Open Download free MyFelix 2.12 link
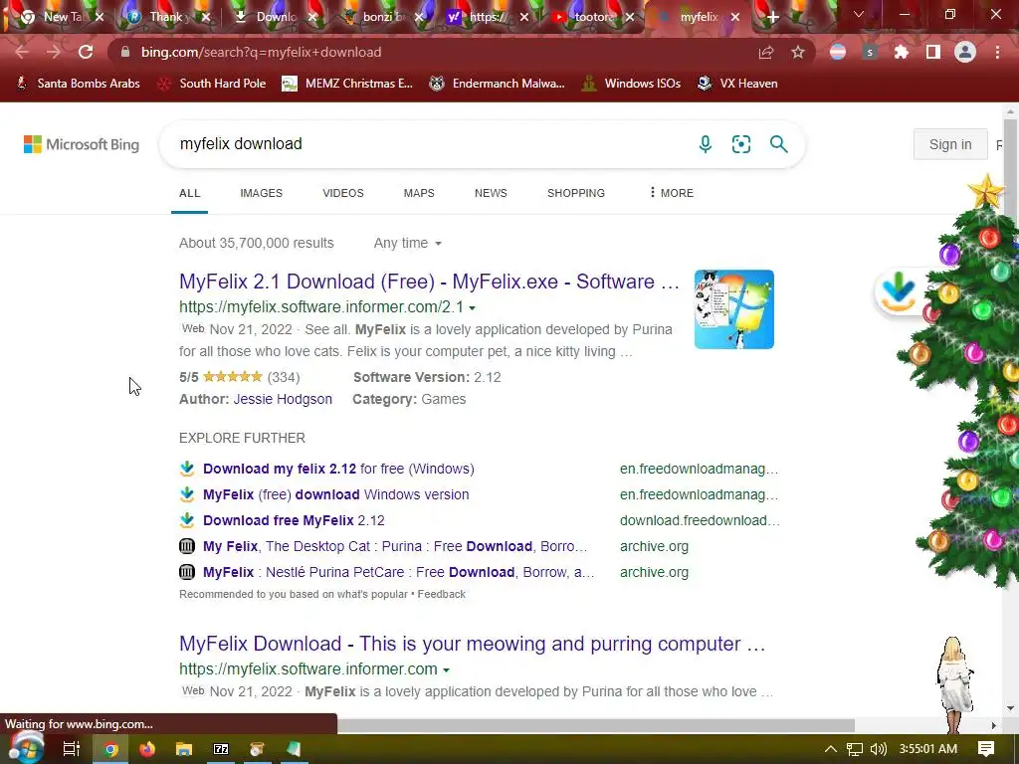The height and width of the screenshot is (764, 1019). [294, 520]
